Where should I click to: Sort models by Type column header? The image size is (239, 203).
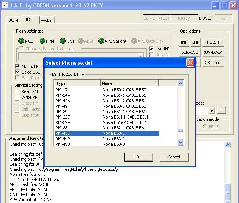coord(77,83)
